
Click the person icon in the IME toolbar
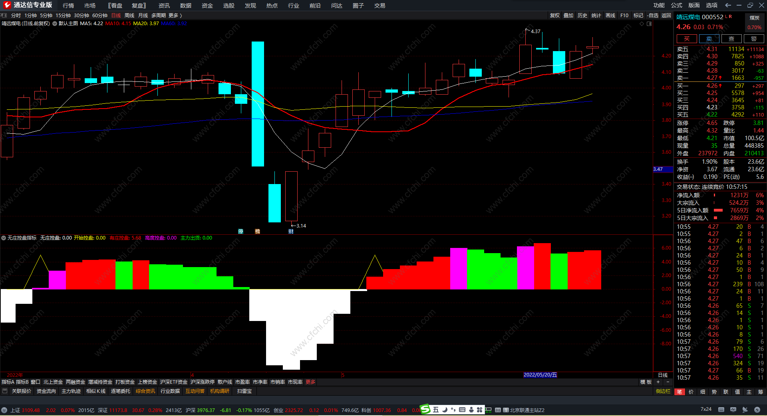(471, 410)
